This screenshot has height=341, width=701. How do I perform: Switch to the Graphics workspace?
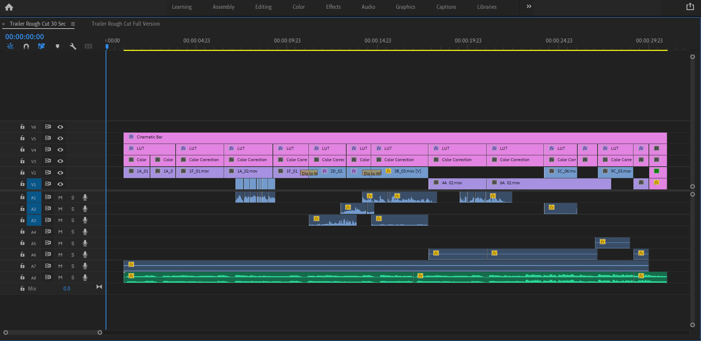point(405,7)
